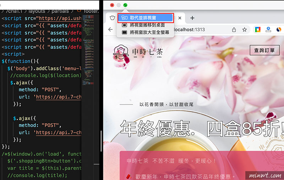The height and width of the screenshot is (180, 284).
Task: Click the red close window button
Action: (x=112, y=5)
